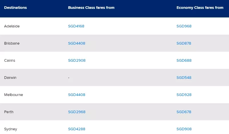Open Perth Economy fare SGD678

184,112
